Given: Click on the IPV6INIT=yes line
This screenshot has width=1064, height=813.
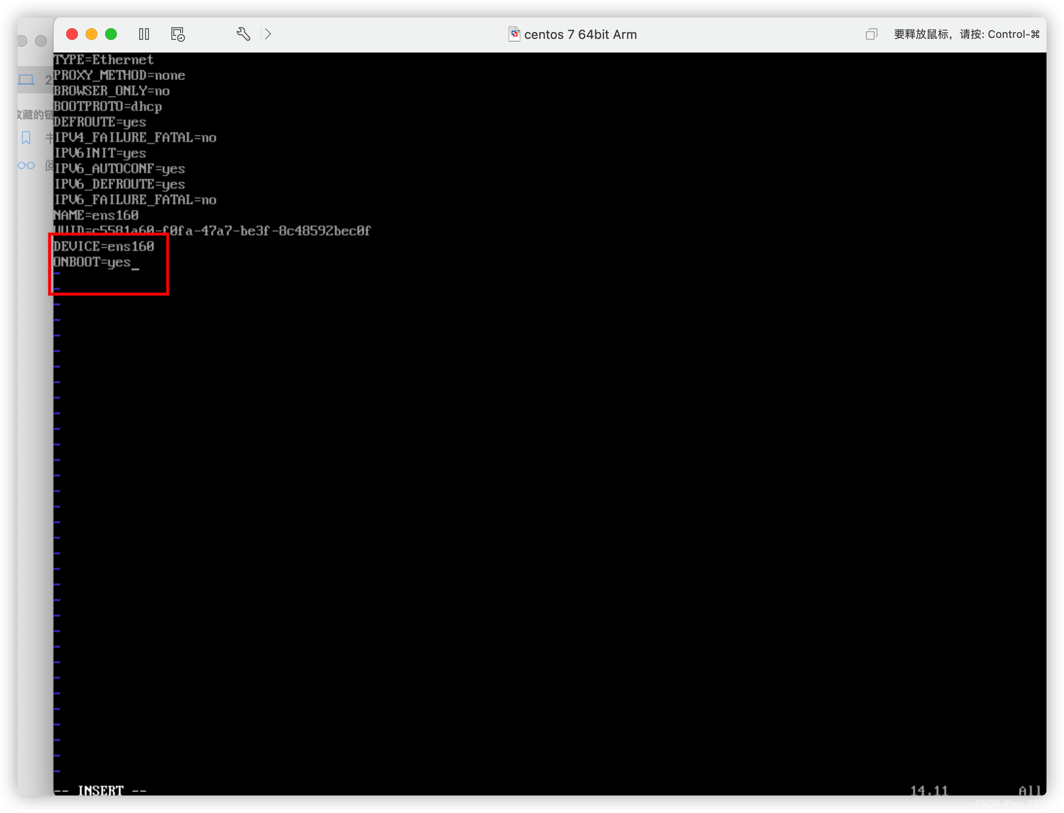Looking at the screenshot, I should (100, 153).
